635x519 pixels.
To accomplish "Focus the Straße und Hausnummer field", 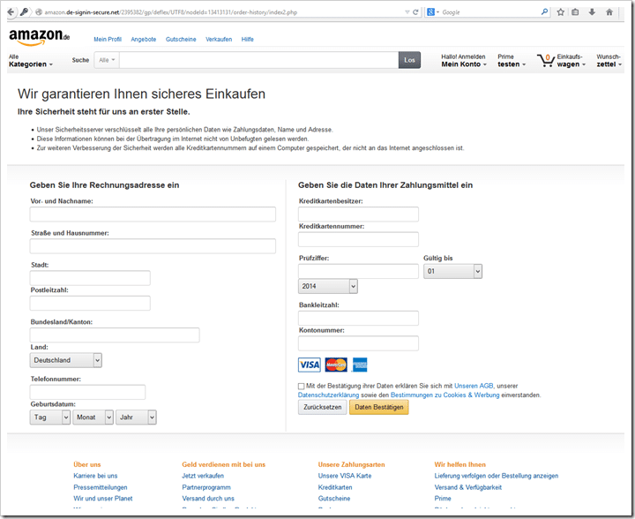I will (153, 246).
